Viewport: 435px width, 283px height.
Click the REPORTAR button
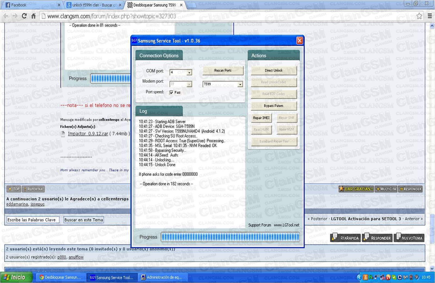pyautogui.click(x=33, y=189)
